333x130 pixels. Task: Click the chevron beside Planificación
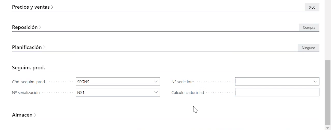point(44,48)
